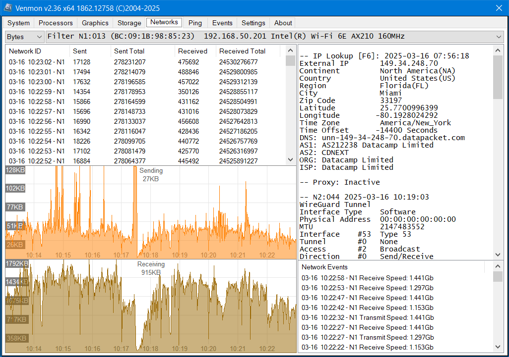Click the WireGuard Tunnel line

[x=335, y=204]
